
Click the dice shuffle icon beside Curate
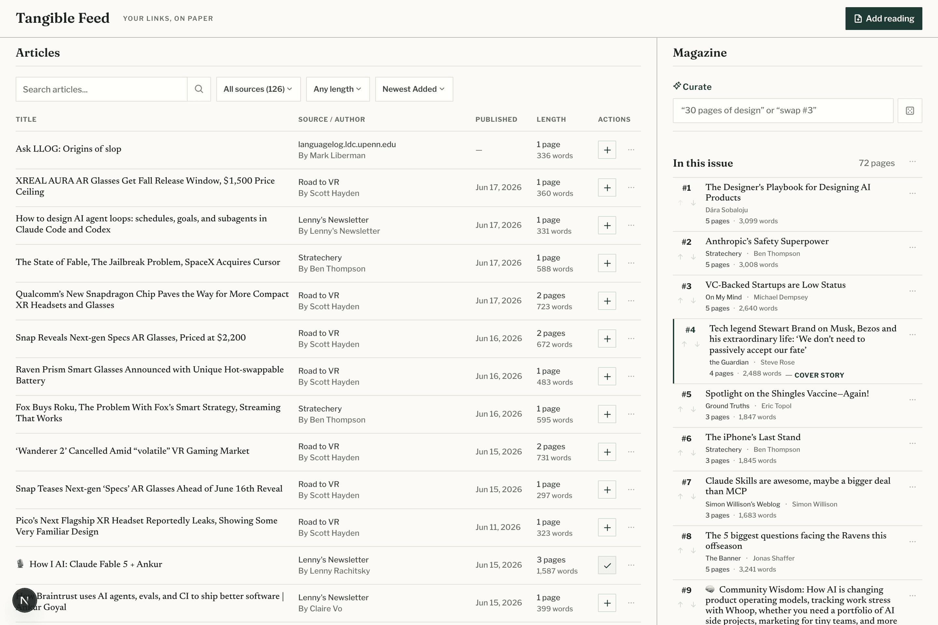point(910,111)
